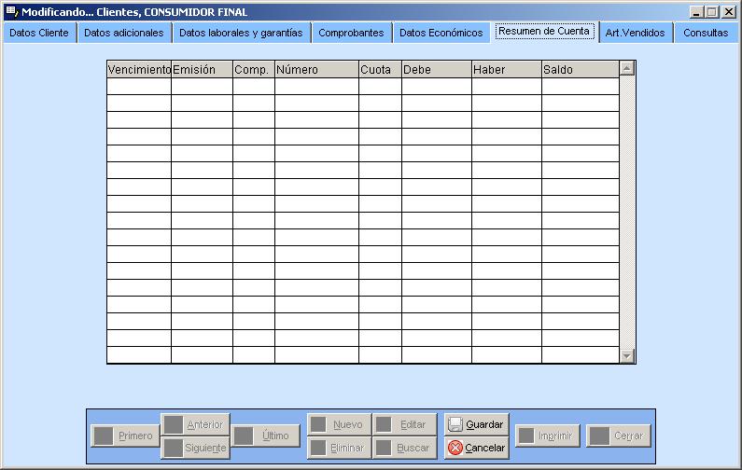
Task: Click the Vencimiento column header
Action: (139, 70)
